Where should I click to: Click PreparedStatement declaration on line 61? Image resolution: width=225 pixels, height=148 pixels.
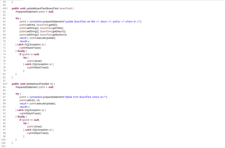tap(35, 12)
